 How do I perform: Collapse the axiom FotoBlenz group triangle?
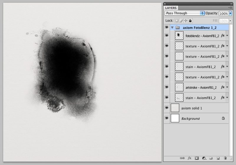[172, 27]
